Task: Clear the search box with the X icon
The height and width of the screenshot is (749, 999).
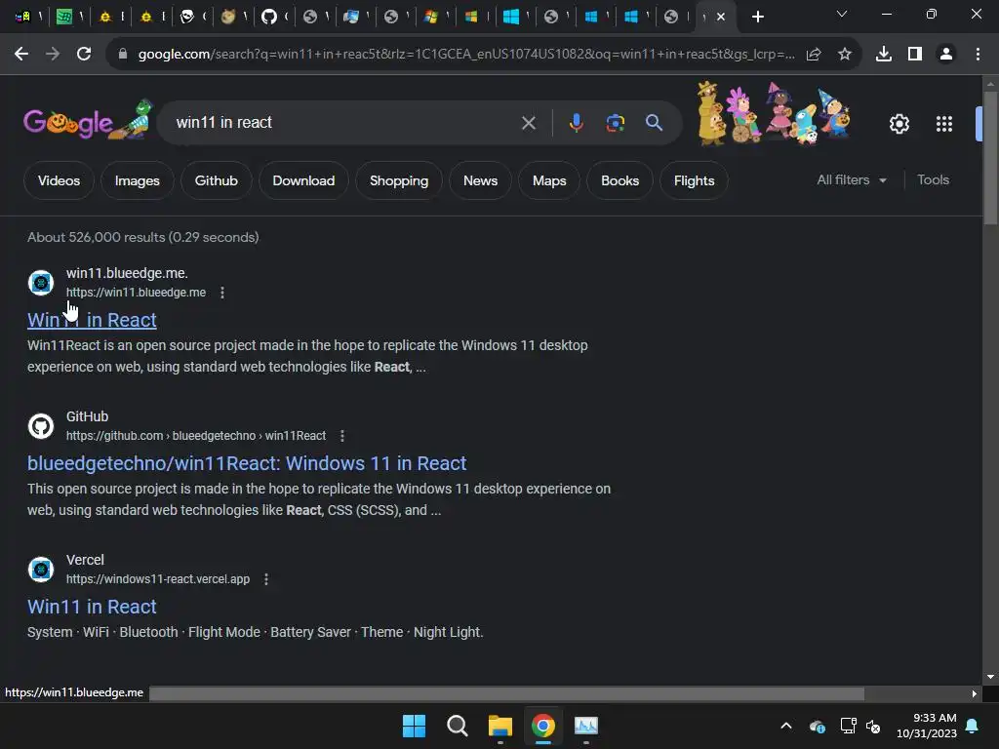Action: [x=529, y=123]
